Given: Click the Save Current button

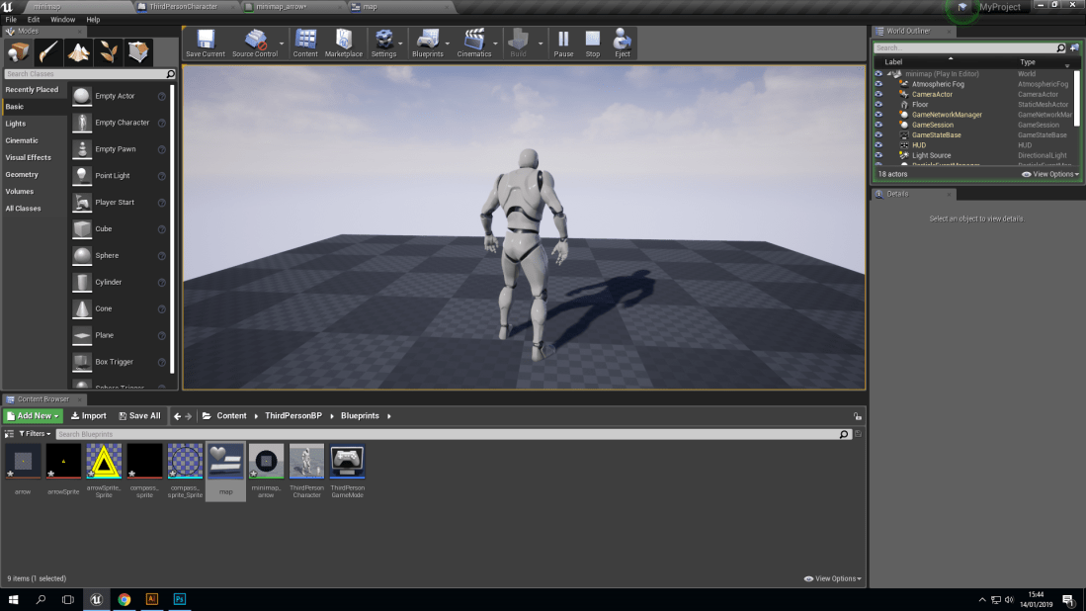Looking at the screenshot, I should coord(206,43).
